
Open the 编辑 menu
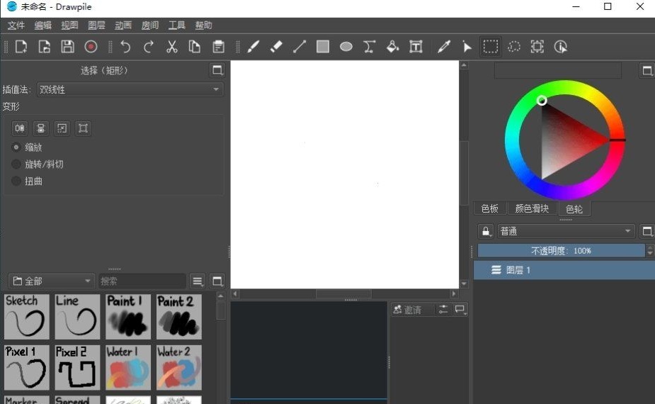pyautogui.click(x=43, y=26)
